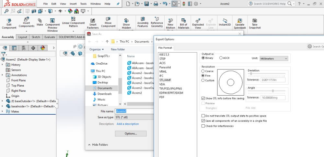Start a New Motion Study
This screenshot has width=324, height=157.
coord(170,25)
